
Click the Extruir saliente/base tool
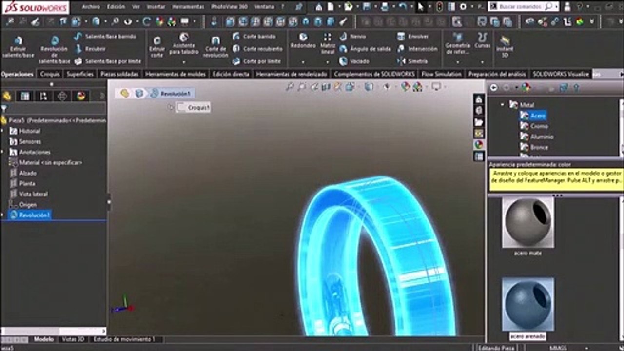18,47
